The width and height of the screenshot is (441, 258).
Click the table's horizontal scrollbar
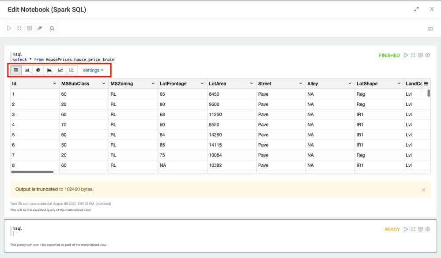[32, 172]
